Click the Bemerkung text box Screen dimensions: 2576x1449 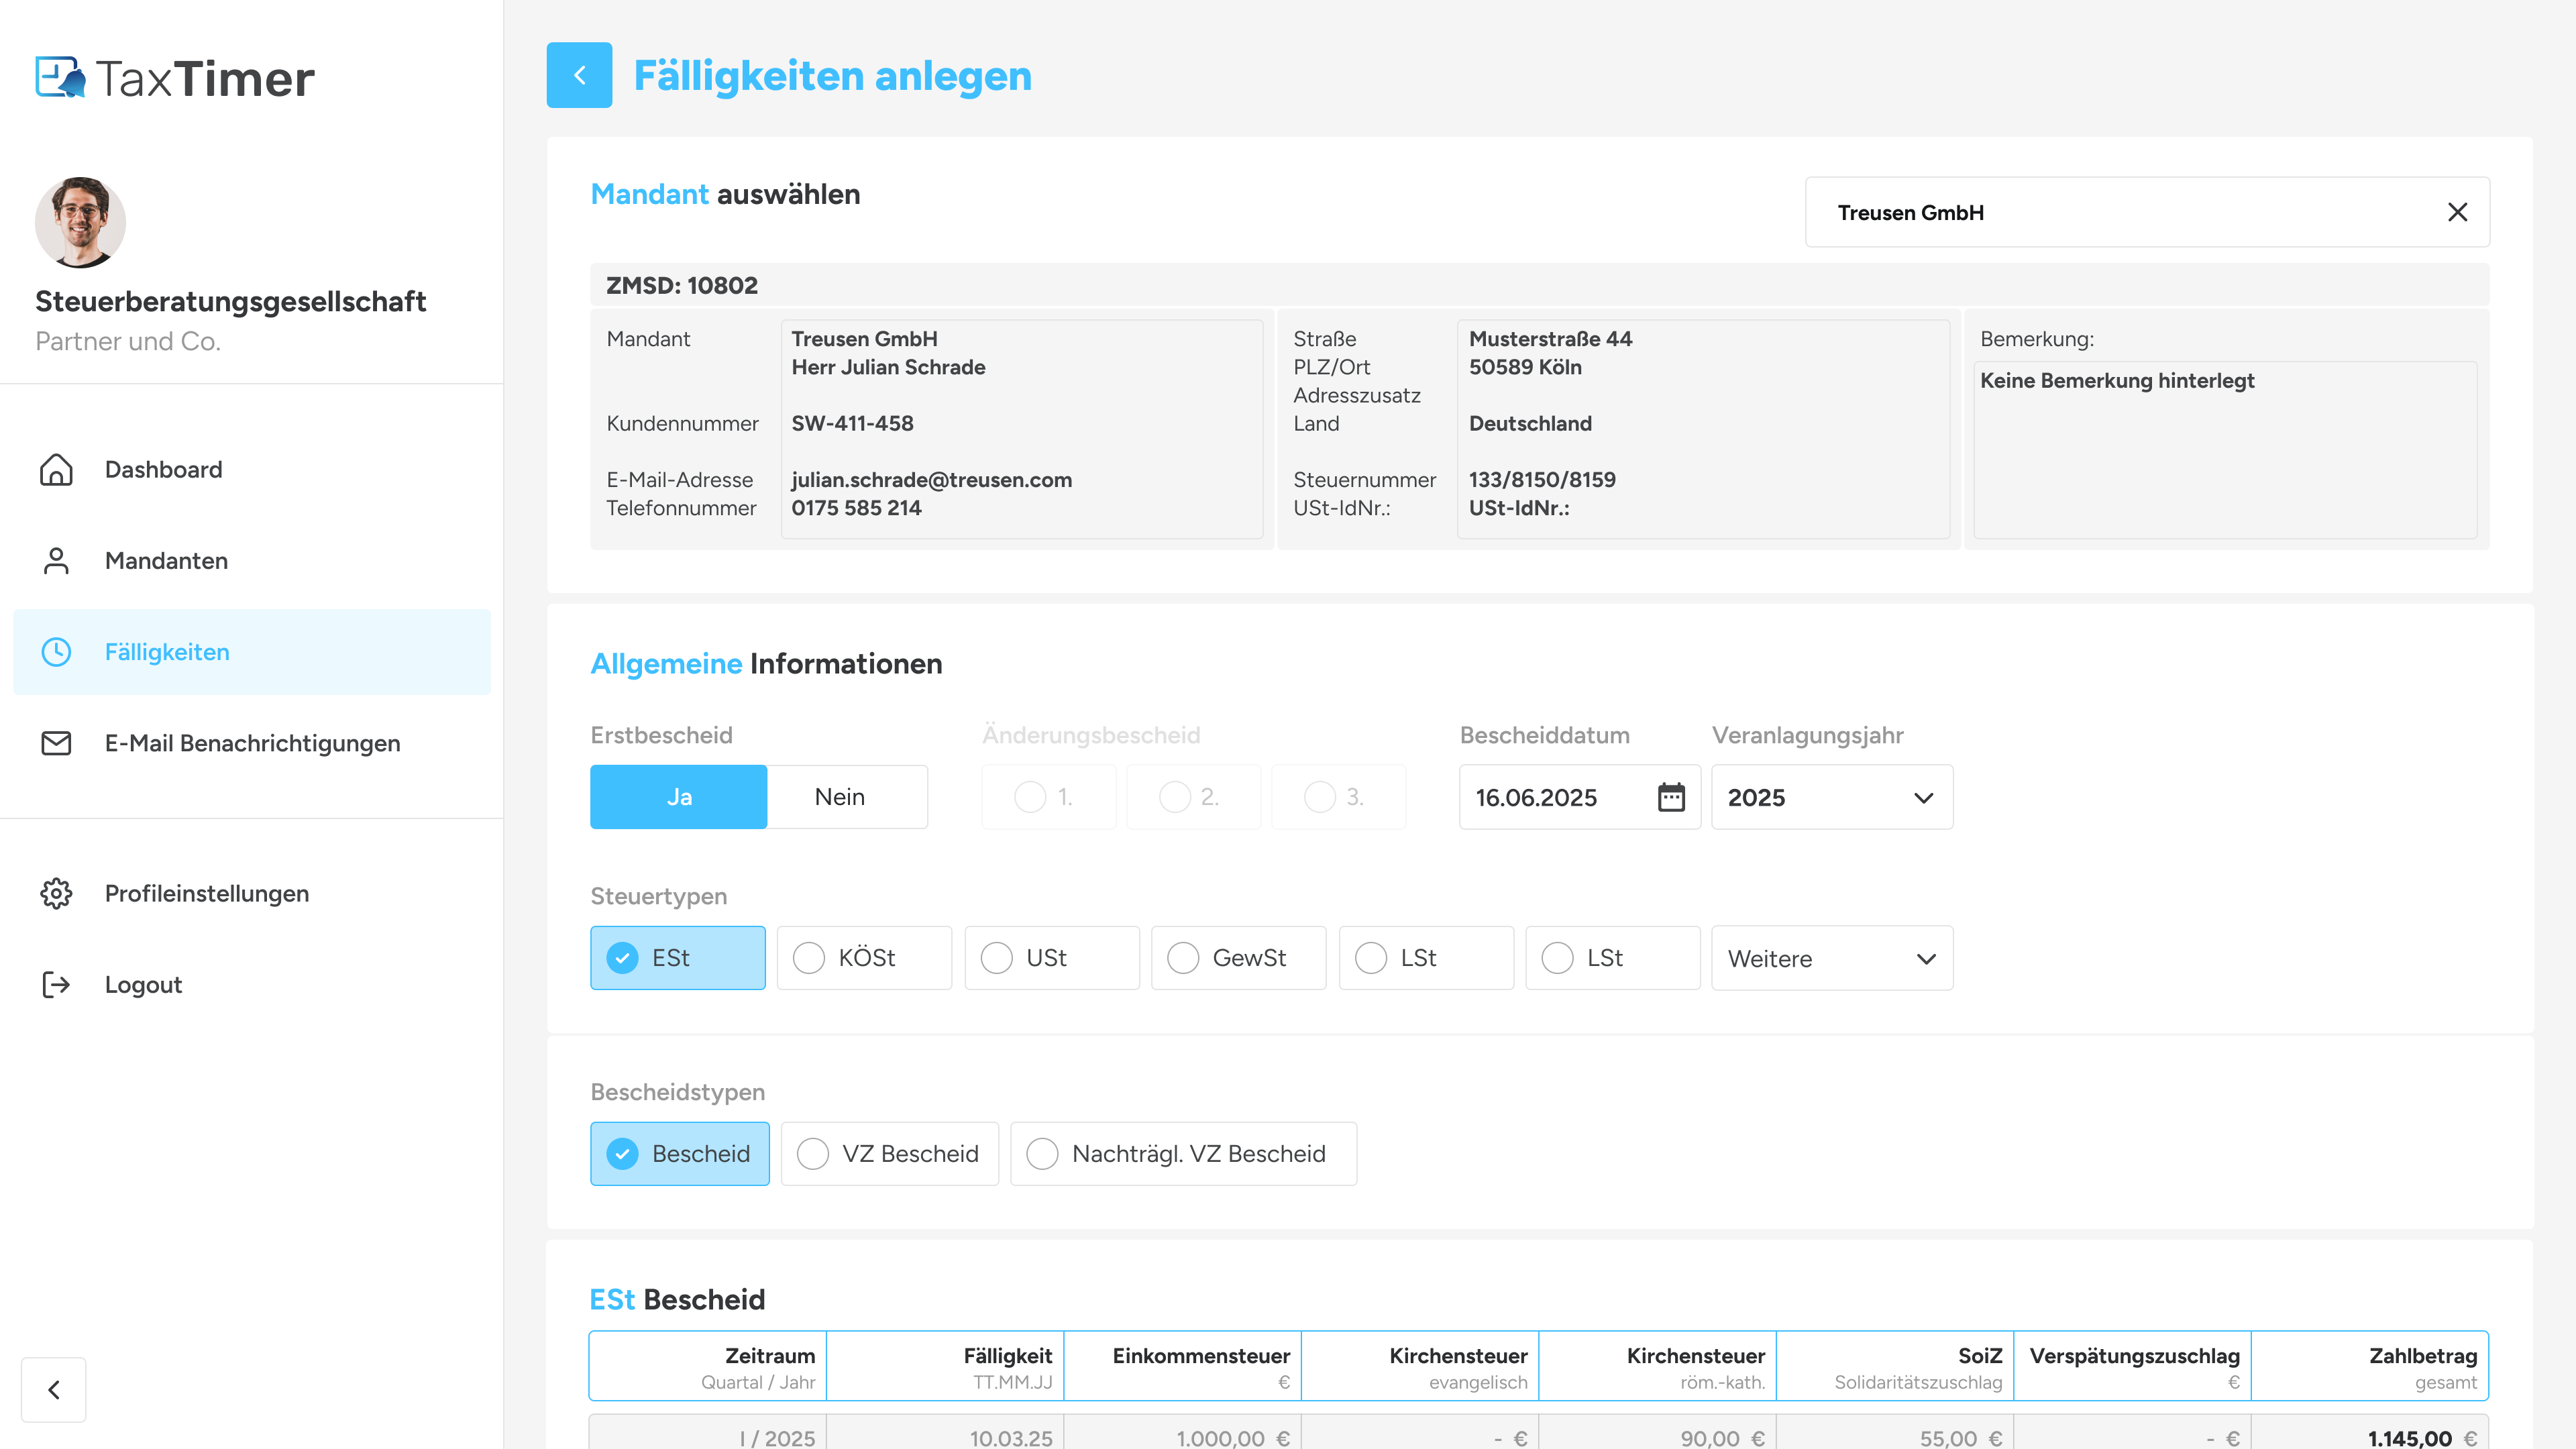[2225, 449]
